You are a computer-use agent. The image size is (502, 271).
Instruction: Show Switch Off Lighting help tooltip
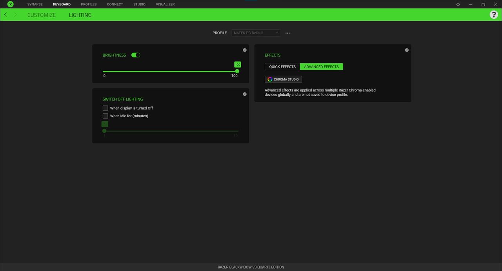[x=245, y=94]
